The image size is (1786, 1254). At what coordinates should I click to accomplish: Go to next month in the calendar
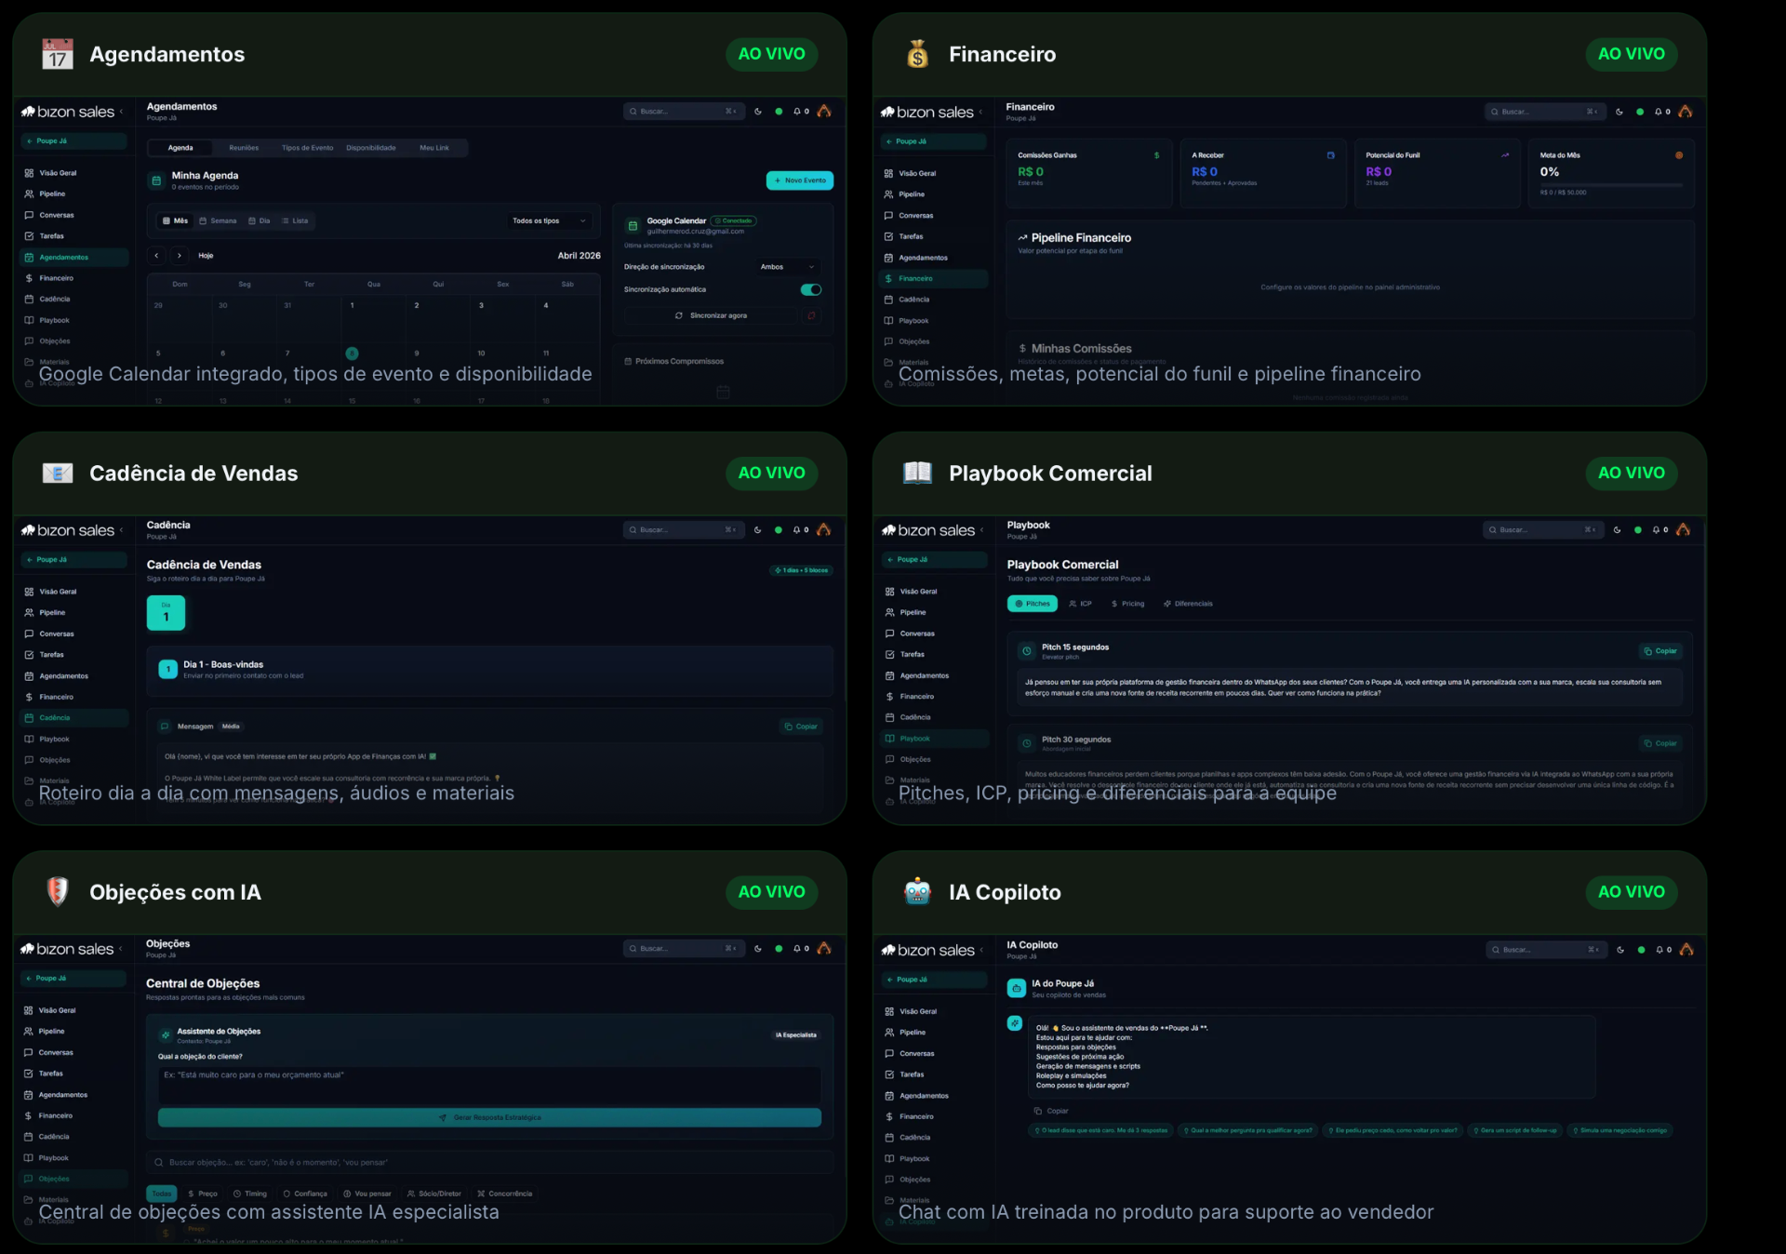[180, 255]
